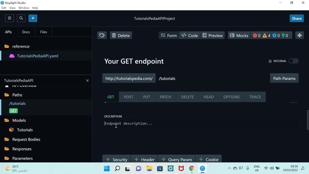Click the endpoint description field
This screenshot has width=309, height=174.
(x=201, y=124)
